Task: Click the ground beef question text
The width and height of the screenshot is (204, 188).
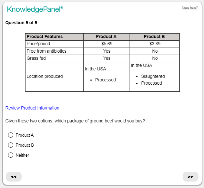Action: tap(75, 121)
